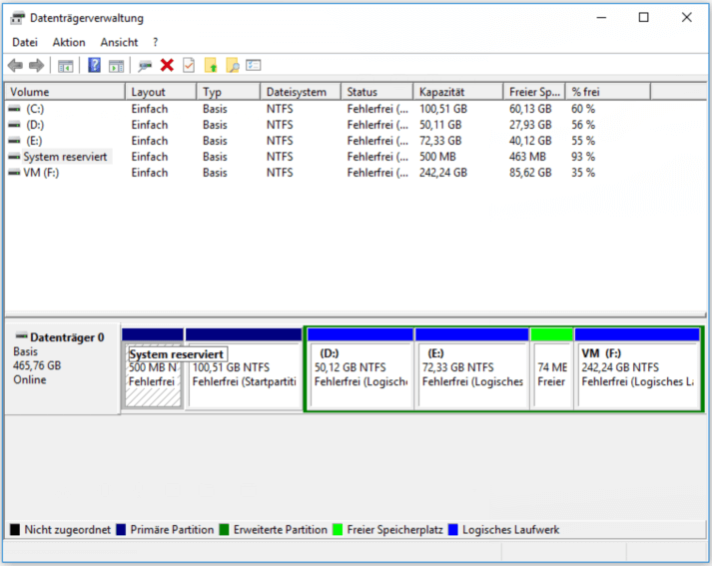Select the 74 MB free space block

coord(551,369)
